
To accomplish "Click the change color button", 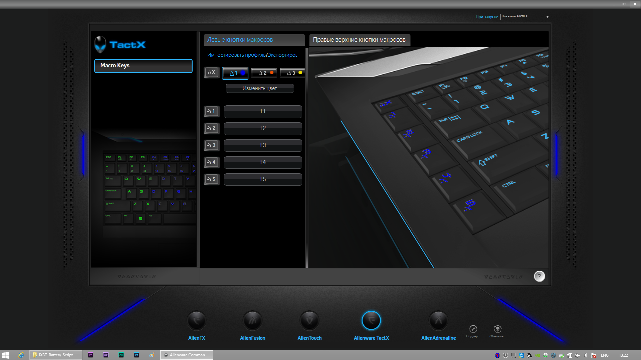I will [259, 88].
